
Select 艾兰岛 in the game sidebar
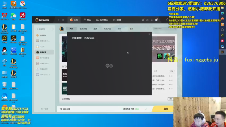[44, 47]
